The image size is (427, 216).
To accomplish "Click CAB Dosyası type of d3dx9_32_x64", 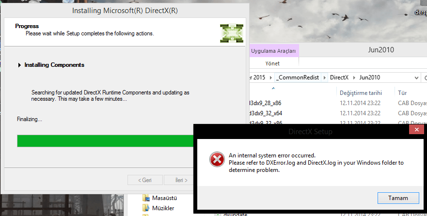I will coord(412,113).
